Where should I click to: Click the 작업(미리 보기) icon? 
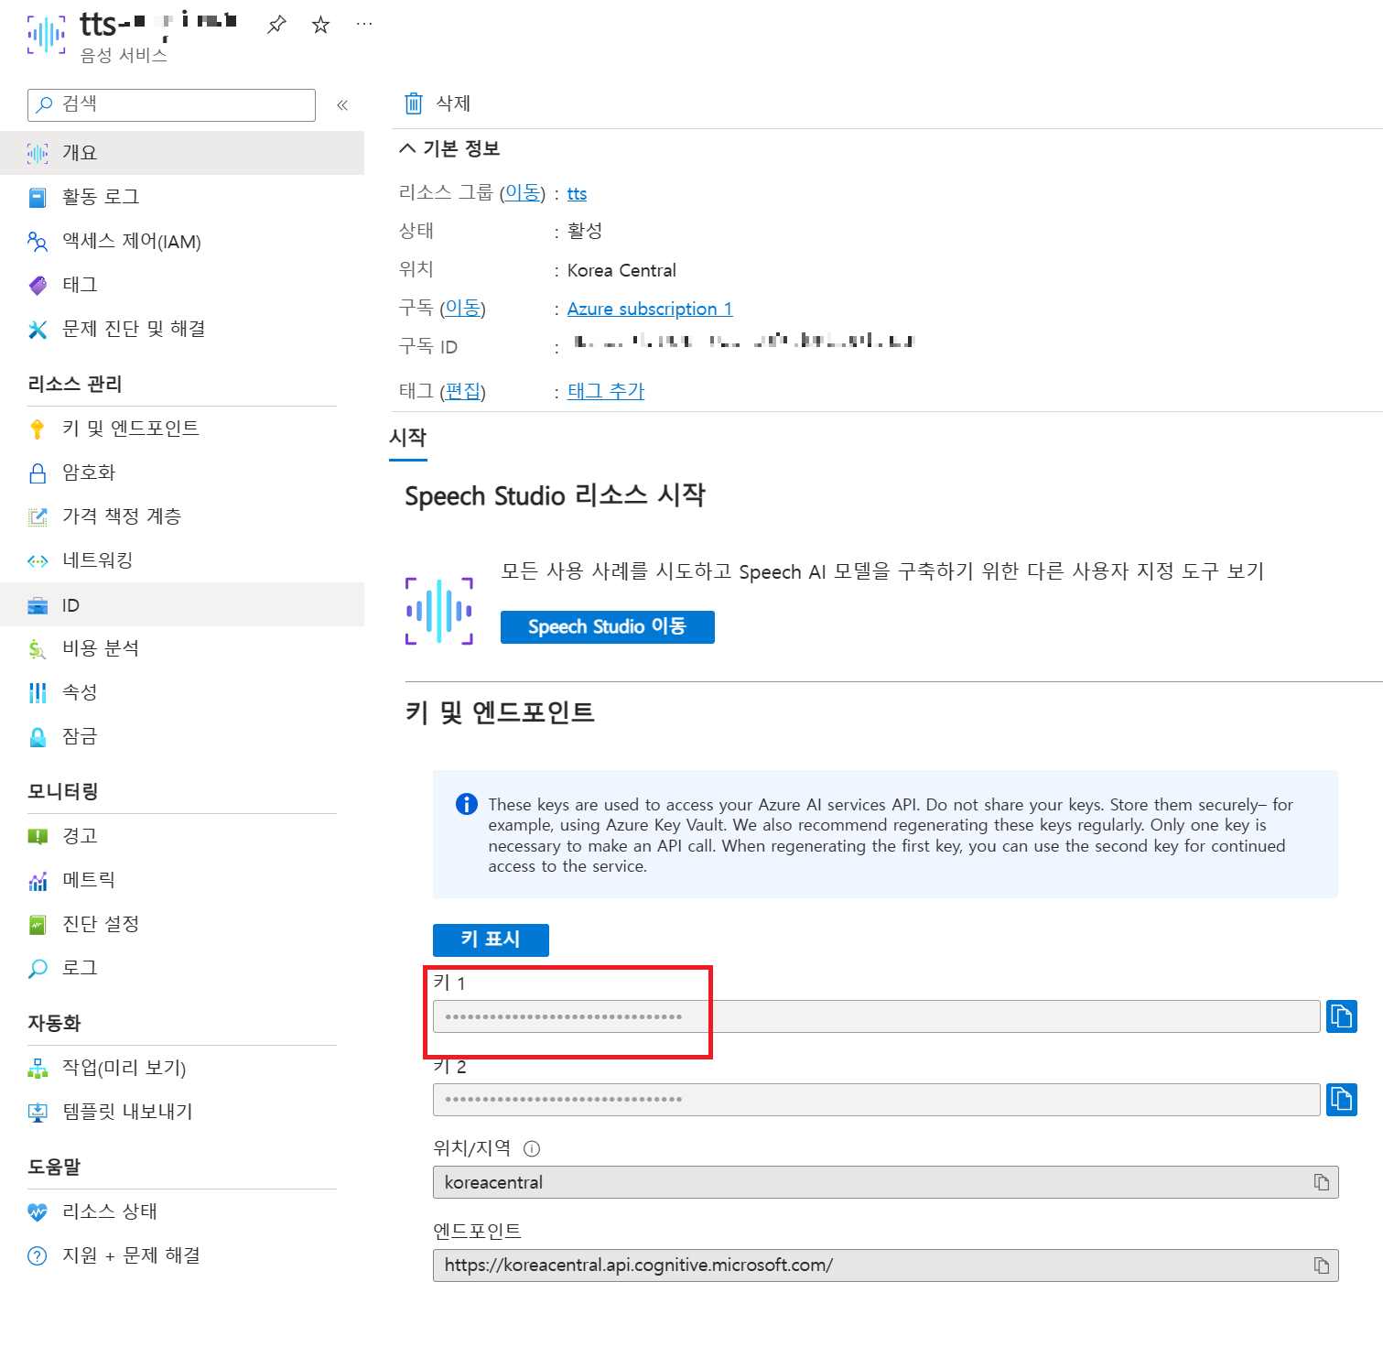(x=38, y=1068)
